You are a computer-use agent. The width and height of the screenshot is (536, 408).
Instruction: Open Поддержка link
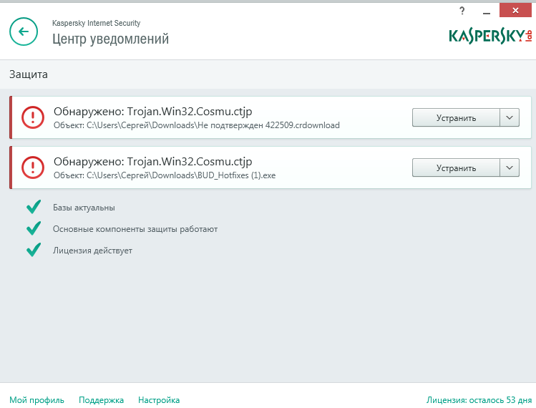click(101, 400)
